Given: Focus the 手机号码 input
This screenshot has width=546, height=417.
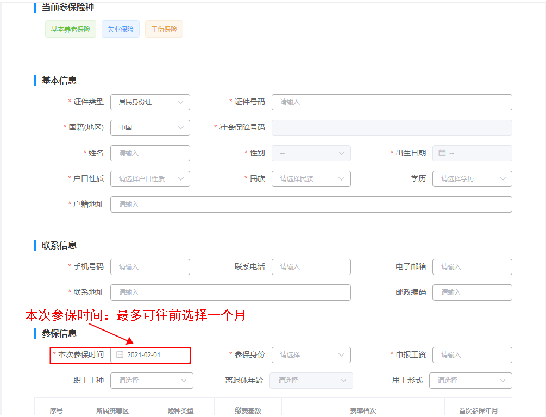Looking at the screenshot, I should pyautogui.click(x=150, y=267).
